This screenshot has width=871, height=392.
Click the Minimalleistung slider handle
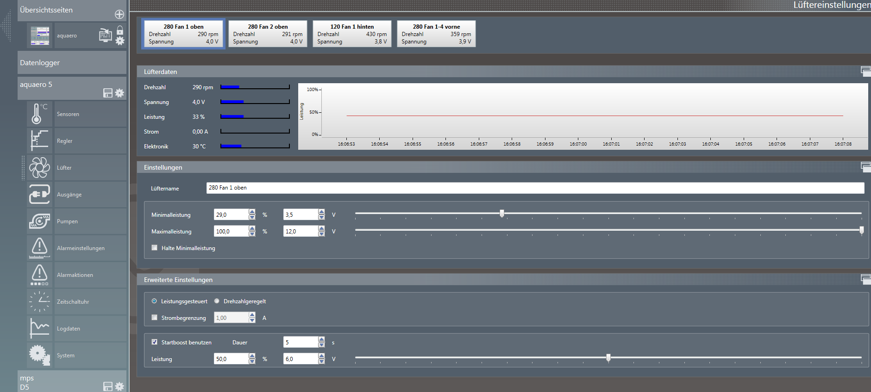pos(502,214)
